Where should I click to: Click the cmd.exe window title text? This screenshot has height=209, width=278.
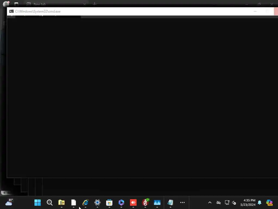coord(38,11)
